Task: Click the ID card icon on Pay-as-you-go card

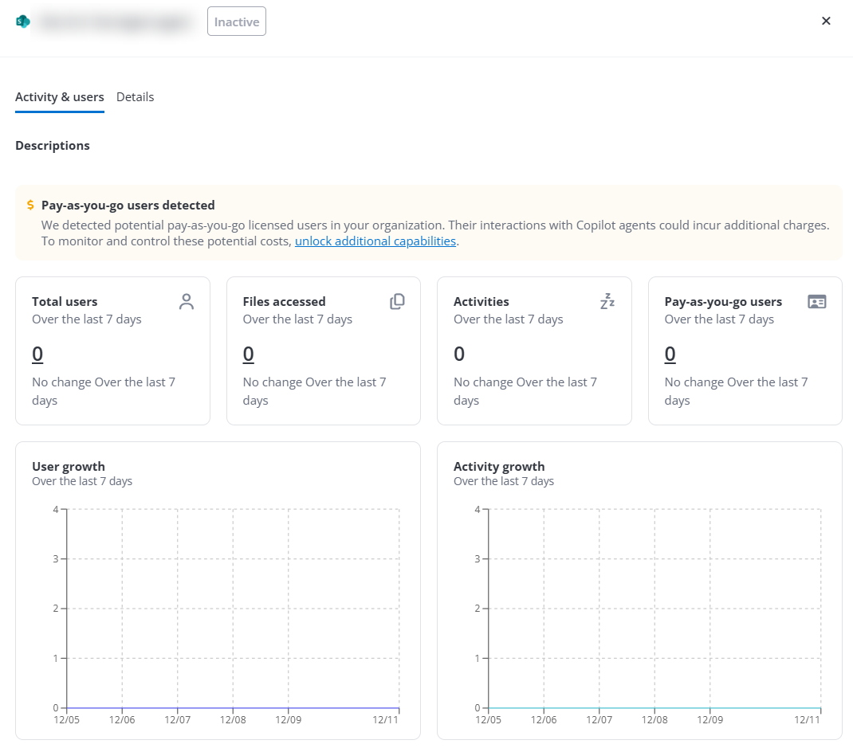Action: coord(817,302)
